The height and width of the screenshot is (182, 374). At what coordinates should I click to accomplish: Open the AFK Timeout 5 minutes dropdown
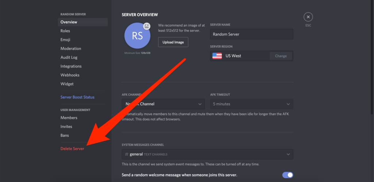tap(252, 104)
